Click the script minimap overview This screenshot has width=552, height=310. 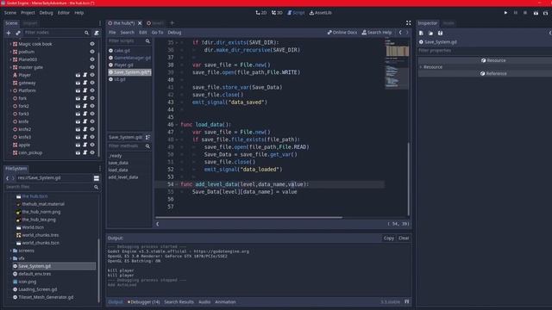click(397, 63)
